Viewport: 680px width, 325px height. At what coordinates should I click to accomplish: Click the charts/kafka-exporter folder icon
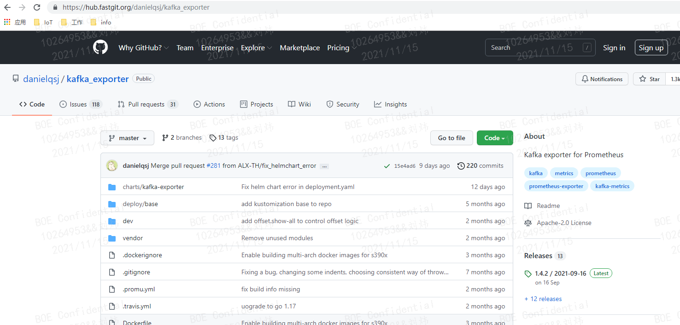(x=111, y=187)
